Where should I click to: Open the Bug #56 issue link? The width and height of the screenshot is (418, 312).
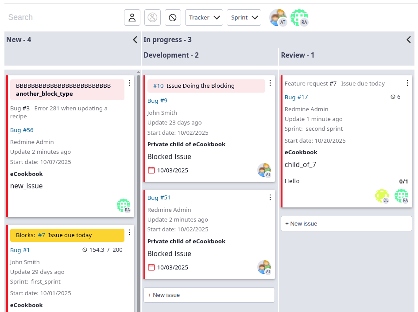(x=22, y=130)
